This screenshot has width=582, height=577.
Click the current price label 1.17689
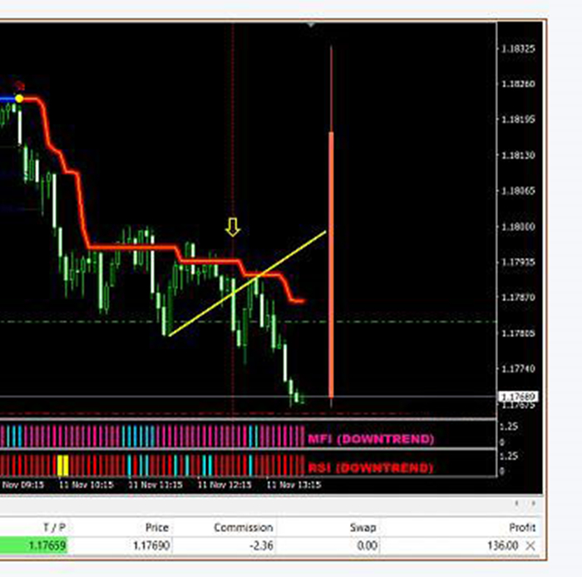click(518, 397)
